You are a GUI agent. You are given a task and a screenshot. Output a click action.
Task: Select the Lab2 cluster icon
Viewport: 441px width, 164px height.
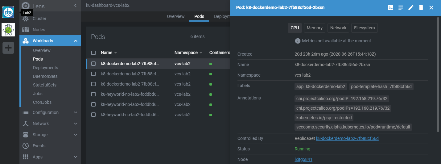(x=8, y=12)
